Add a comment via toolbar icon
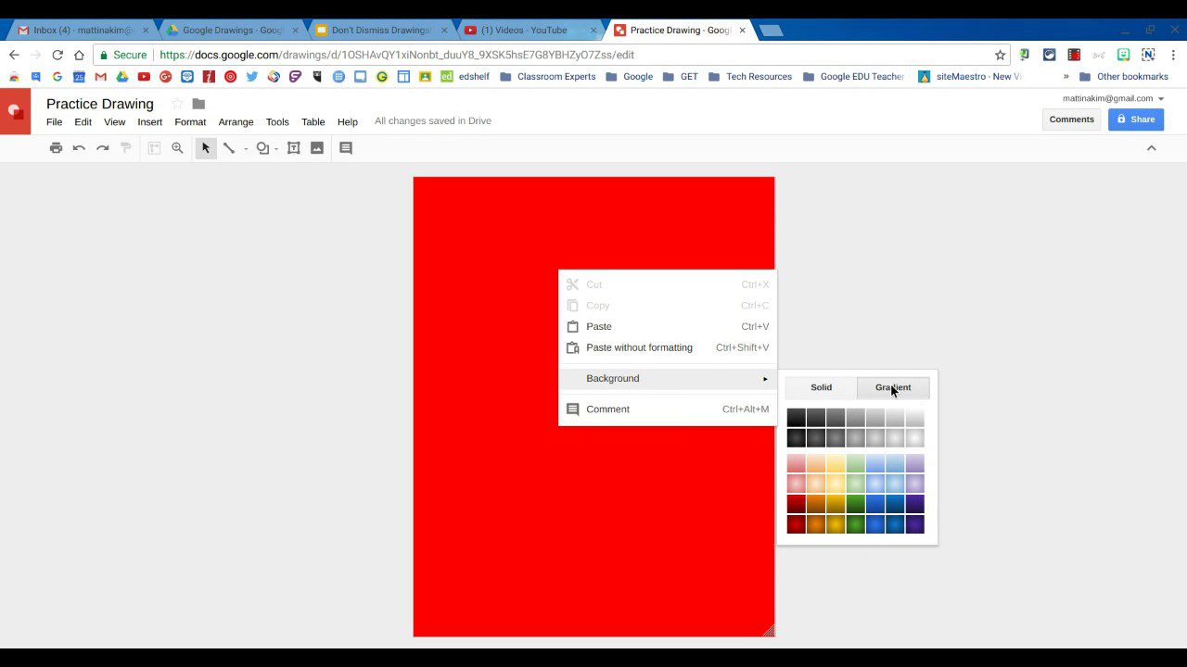The width and height of the screenshot is (1187, 667). point(346,148)
